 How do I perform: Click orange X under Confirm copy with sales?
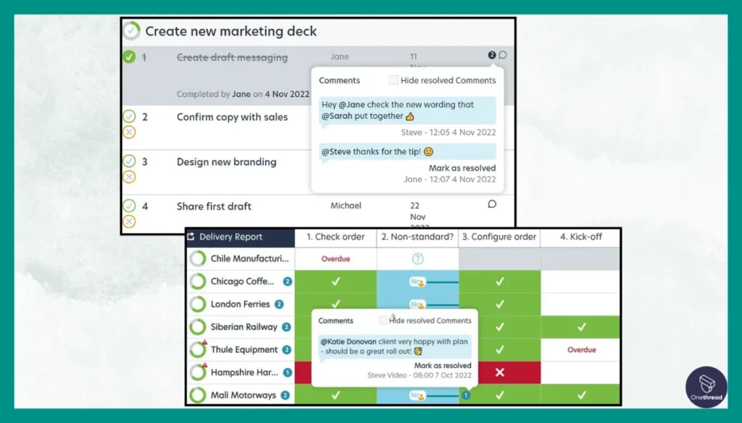pyautogui.click(x=129, y=132)
